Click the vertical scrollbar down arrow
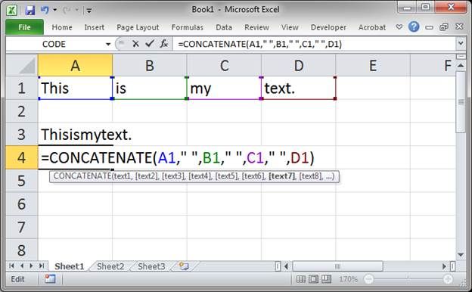The image size is (472, 292). 461,255
